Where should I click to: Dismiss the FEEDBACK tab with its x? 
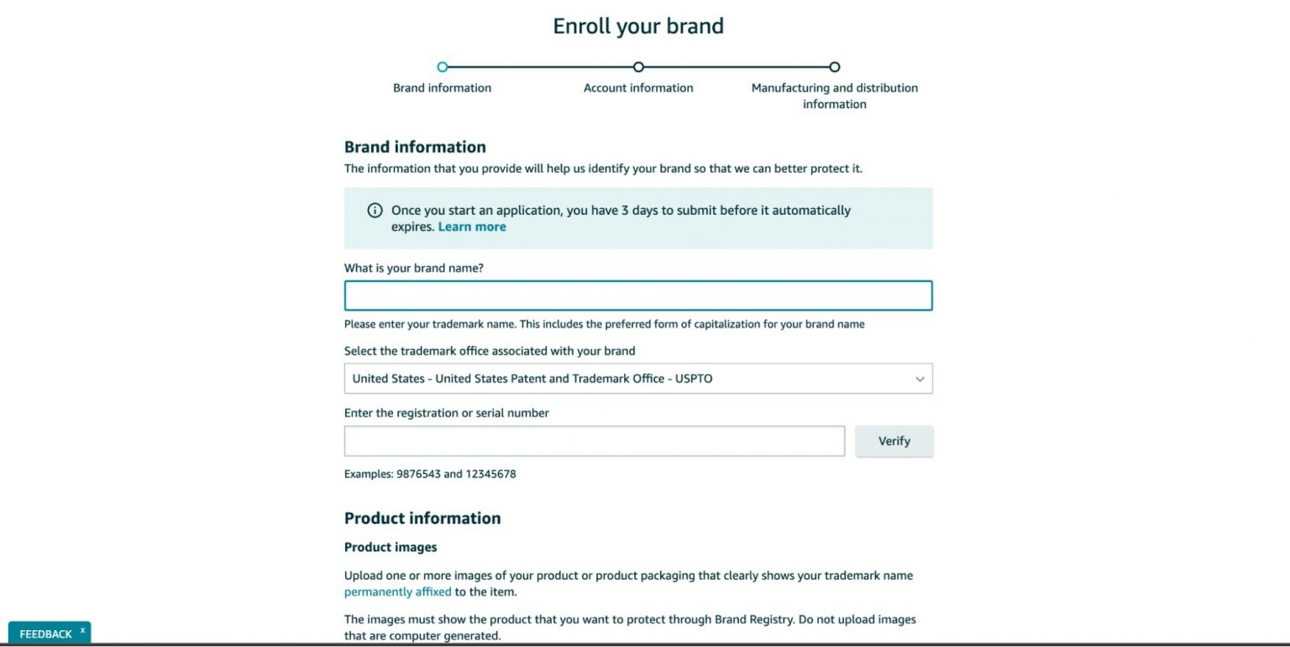[82, 629]
